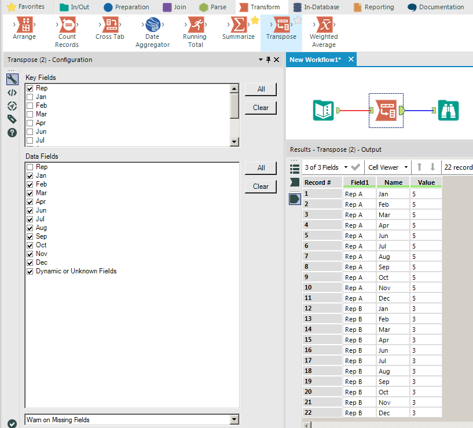This screenshot has height=428, width=473.
Task: Select the Browse tool on canvas
Action: tap(448, 110)
